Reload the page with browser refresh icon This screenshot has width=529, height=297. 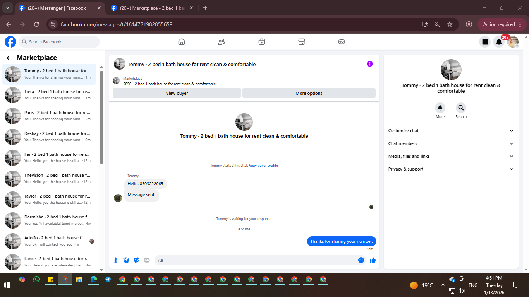pos(36,24)
